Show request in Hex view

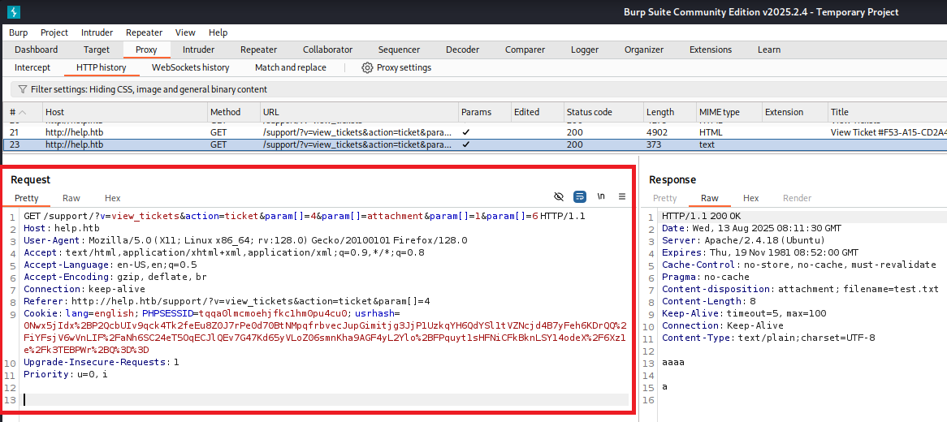click(112, 198)
